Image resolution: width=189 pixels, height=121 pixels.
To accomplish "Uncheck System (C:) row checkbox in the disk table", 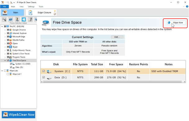I will tap(44, 71).
